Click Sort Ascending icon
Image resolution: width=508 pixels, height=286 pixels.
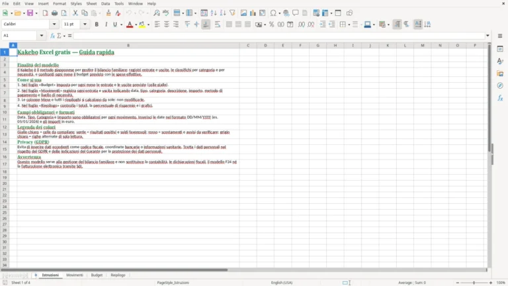click(x=214, y=13)
